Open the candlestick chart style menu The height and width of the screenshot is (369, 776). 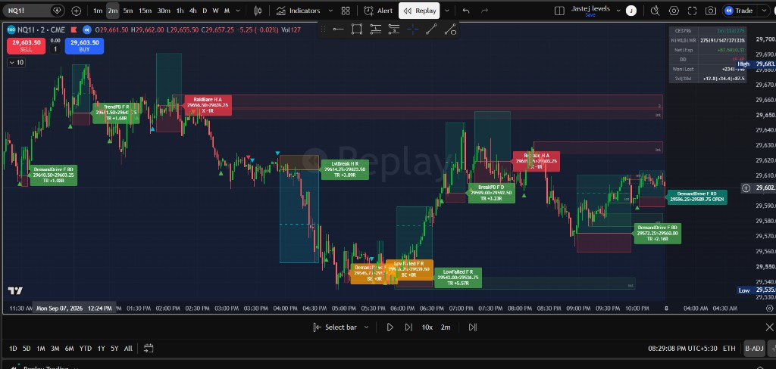[258, 11]
